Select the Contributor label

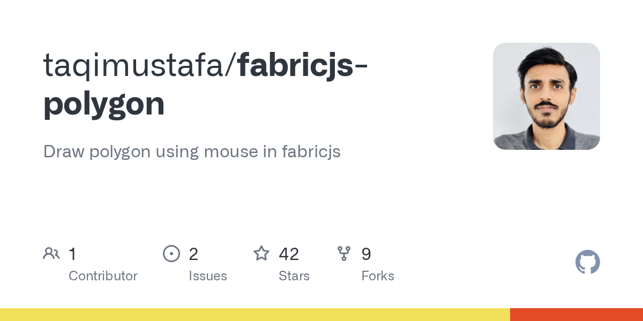(103, 276)
